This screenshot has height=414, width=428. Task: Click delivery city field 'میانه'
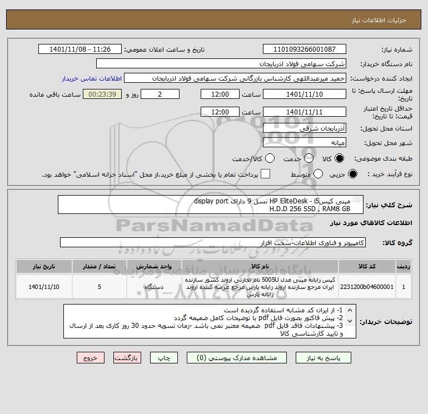(x=305, y=142)
